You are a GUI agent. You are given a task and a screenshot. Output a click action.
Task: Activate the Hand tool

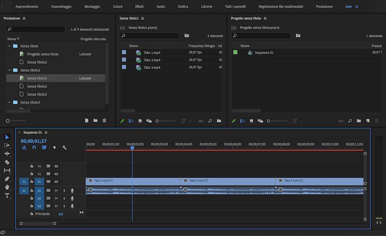point(7,187)
